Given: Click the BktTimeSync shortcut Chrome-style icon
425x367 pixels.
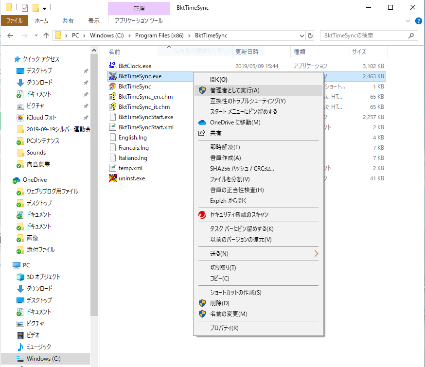Looking at the screenshot, I should (112, 87).
